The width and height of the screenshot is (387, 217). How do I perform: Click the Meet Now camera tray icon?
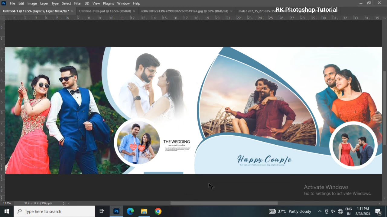pyautogui.click(x=327, y=211)
